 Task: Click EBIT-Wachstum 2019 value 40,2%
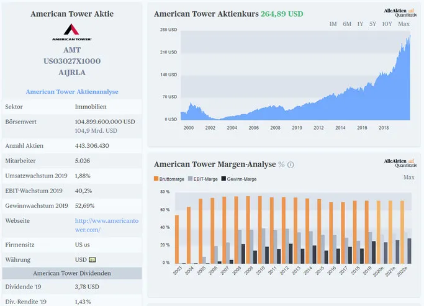point(83,191)
